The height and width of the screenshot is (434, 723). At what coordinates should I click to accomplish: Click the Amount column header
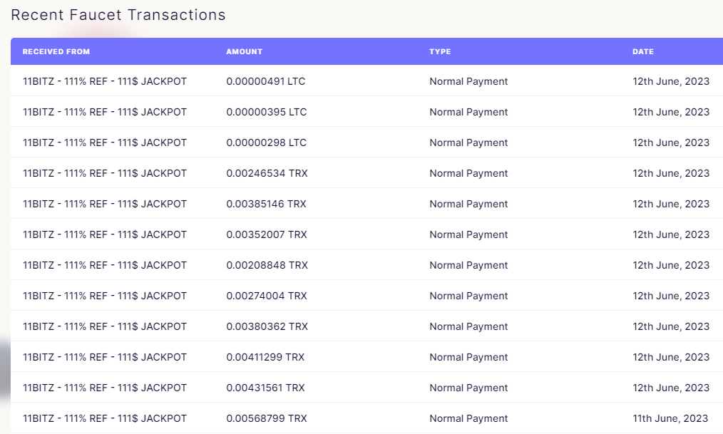pyautogui.click(x=244, y=52)
